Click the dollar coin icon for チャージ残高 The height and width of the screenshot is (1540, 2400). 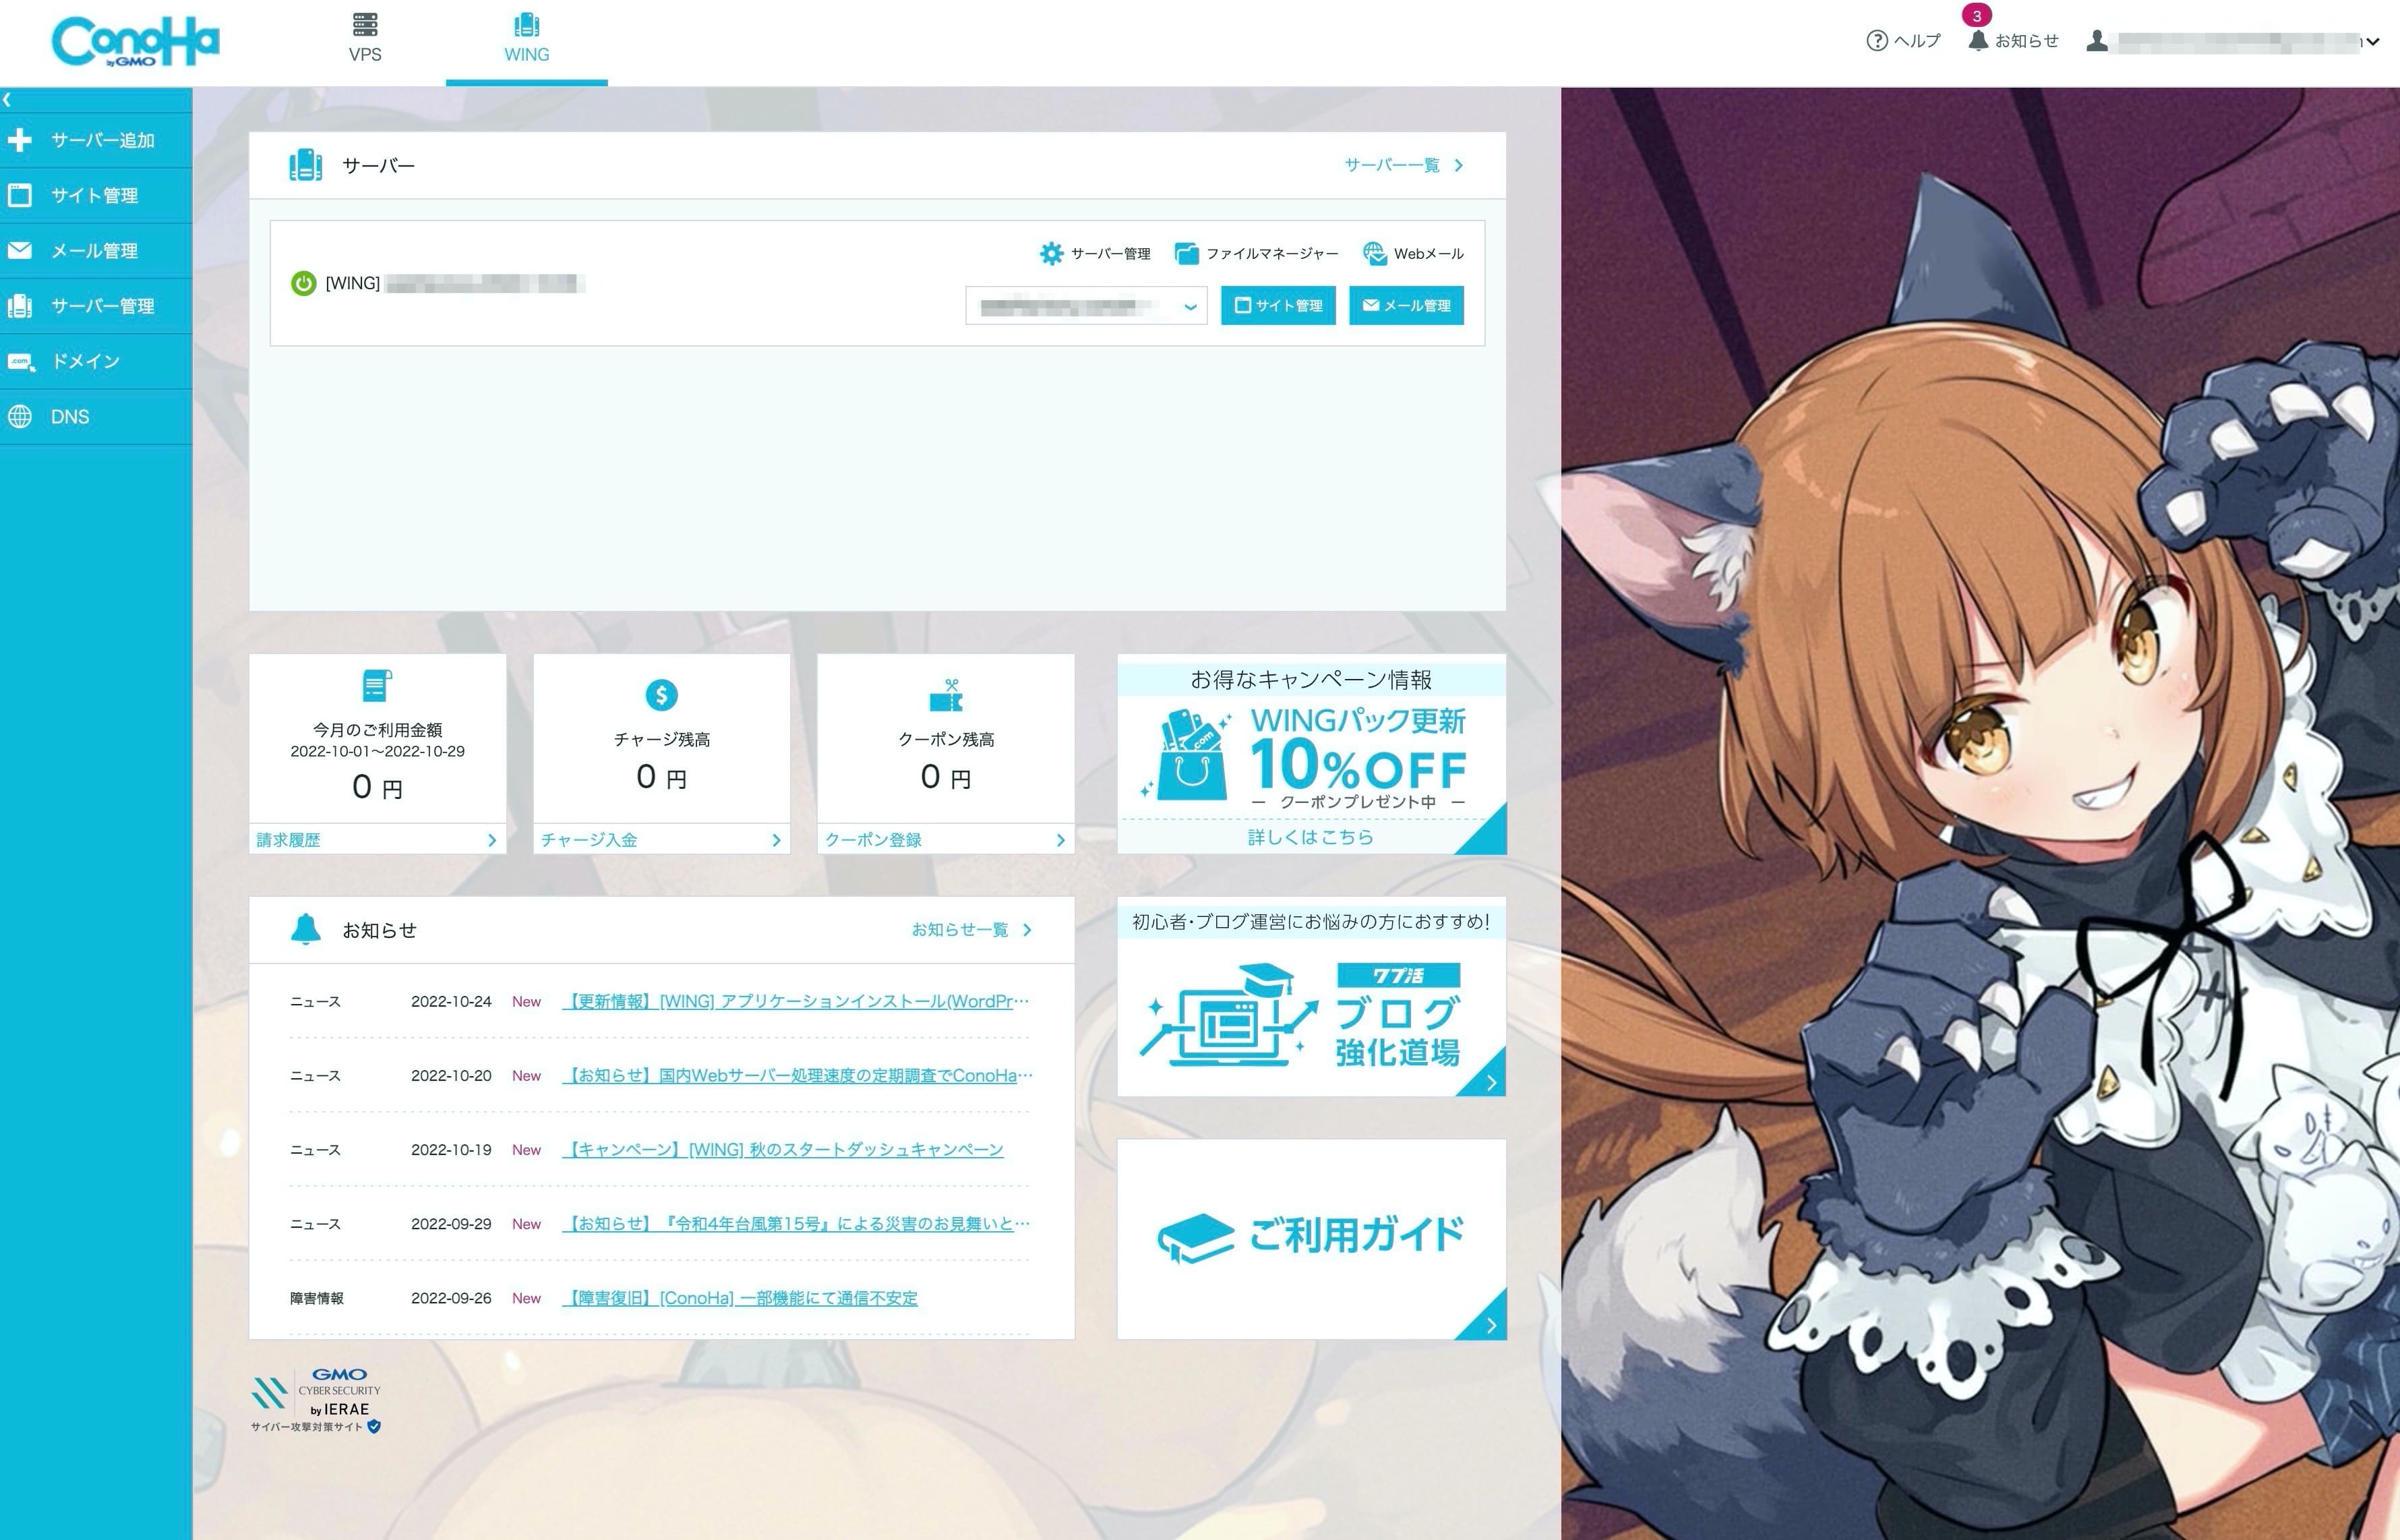662,695
